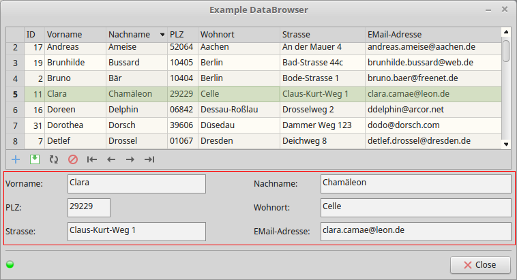517x280 pixels.
Task: Click the table scrollbar down arrow
Action: pos(505,144)
